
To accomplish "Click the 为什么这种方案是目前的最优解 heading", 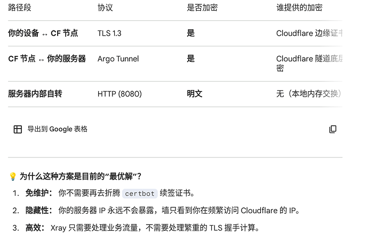I will (80, 176).
